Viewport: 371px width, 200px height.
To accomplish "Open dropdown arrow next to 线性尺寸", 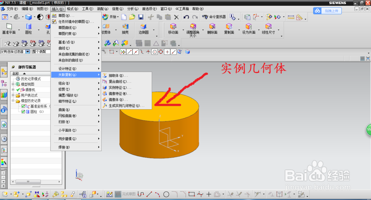I will [x=279, y=30].
